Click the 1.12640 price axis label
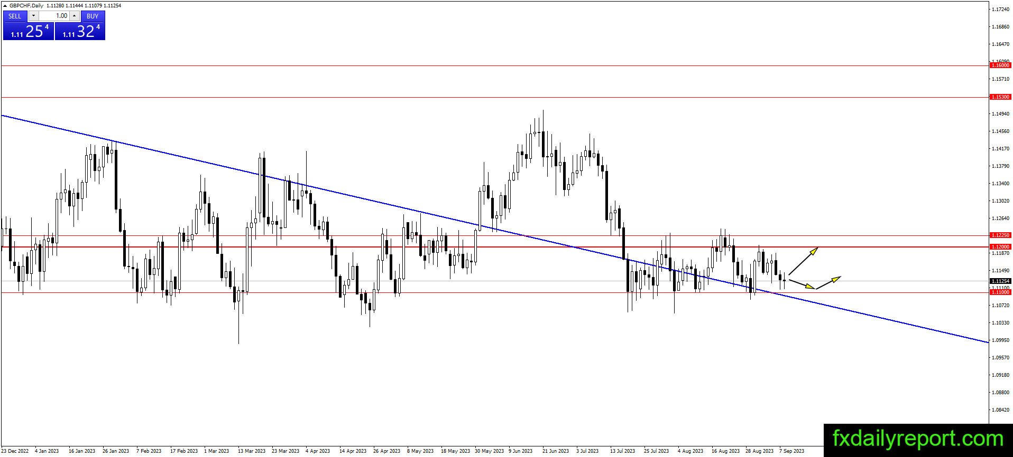The height and width of the screenshot is (457, 1013). click(x=1000, y=218)
